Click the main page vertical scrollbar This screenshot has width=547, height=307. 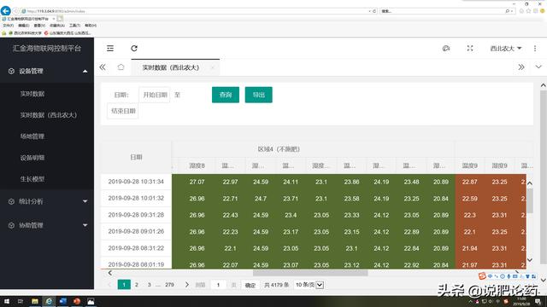[x=543, y=177]
